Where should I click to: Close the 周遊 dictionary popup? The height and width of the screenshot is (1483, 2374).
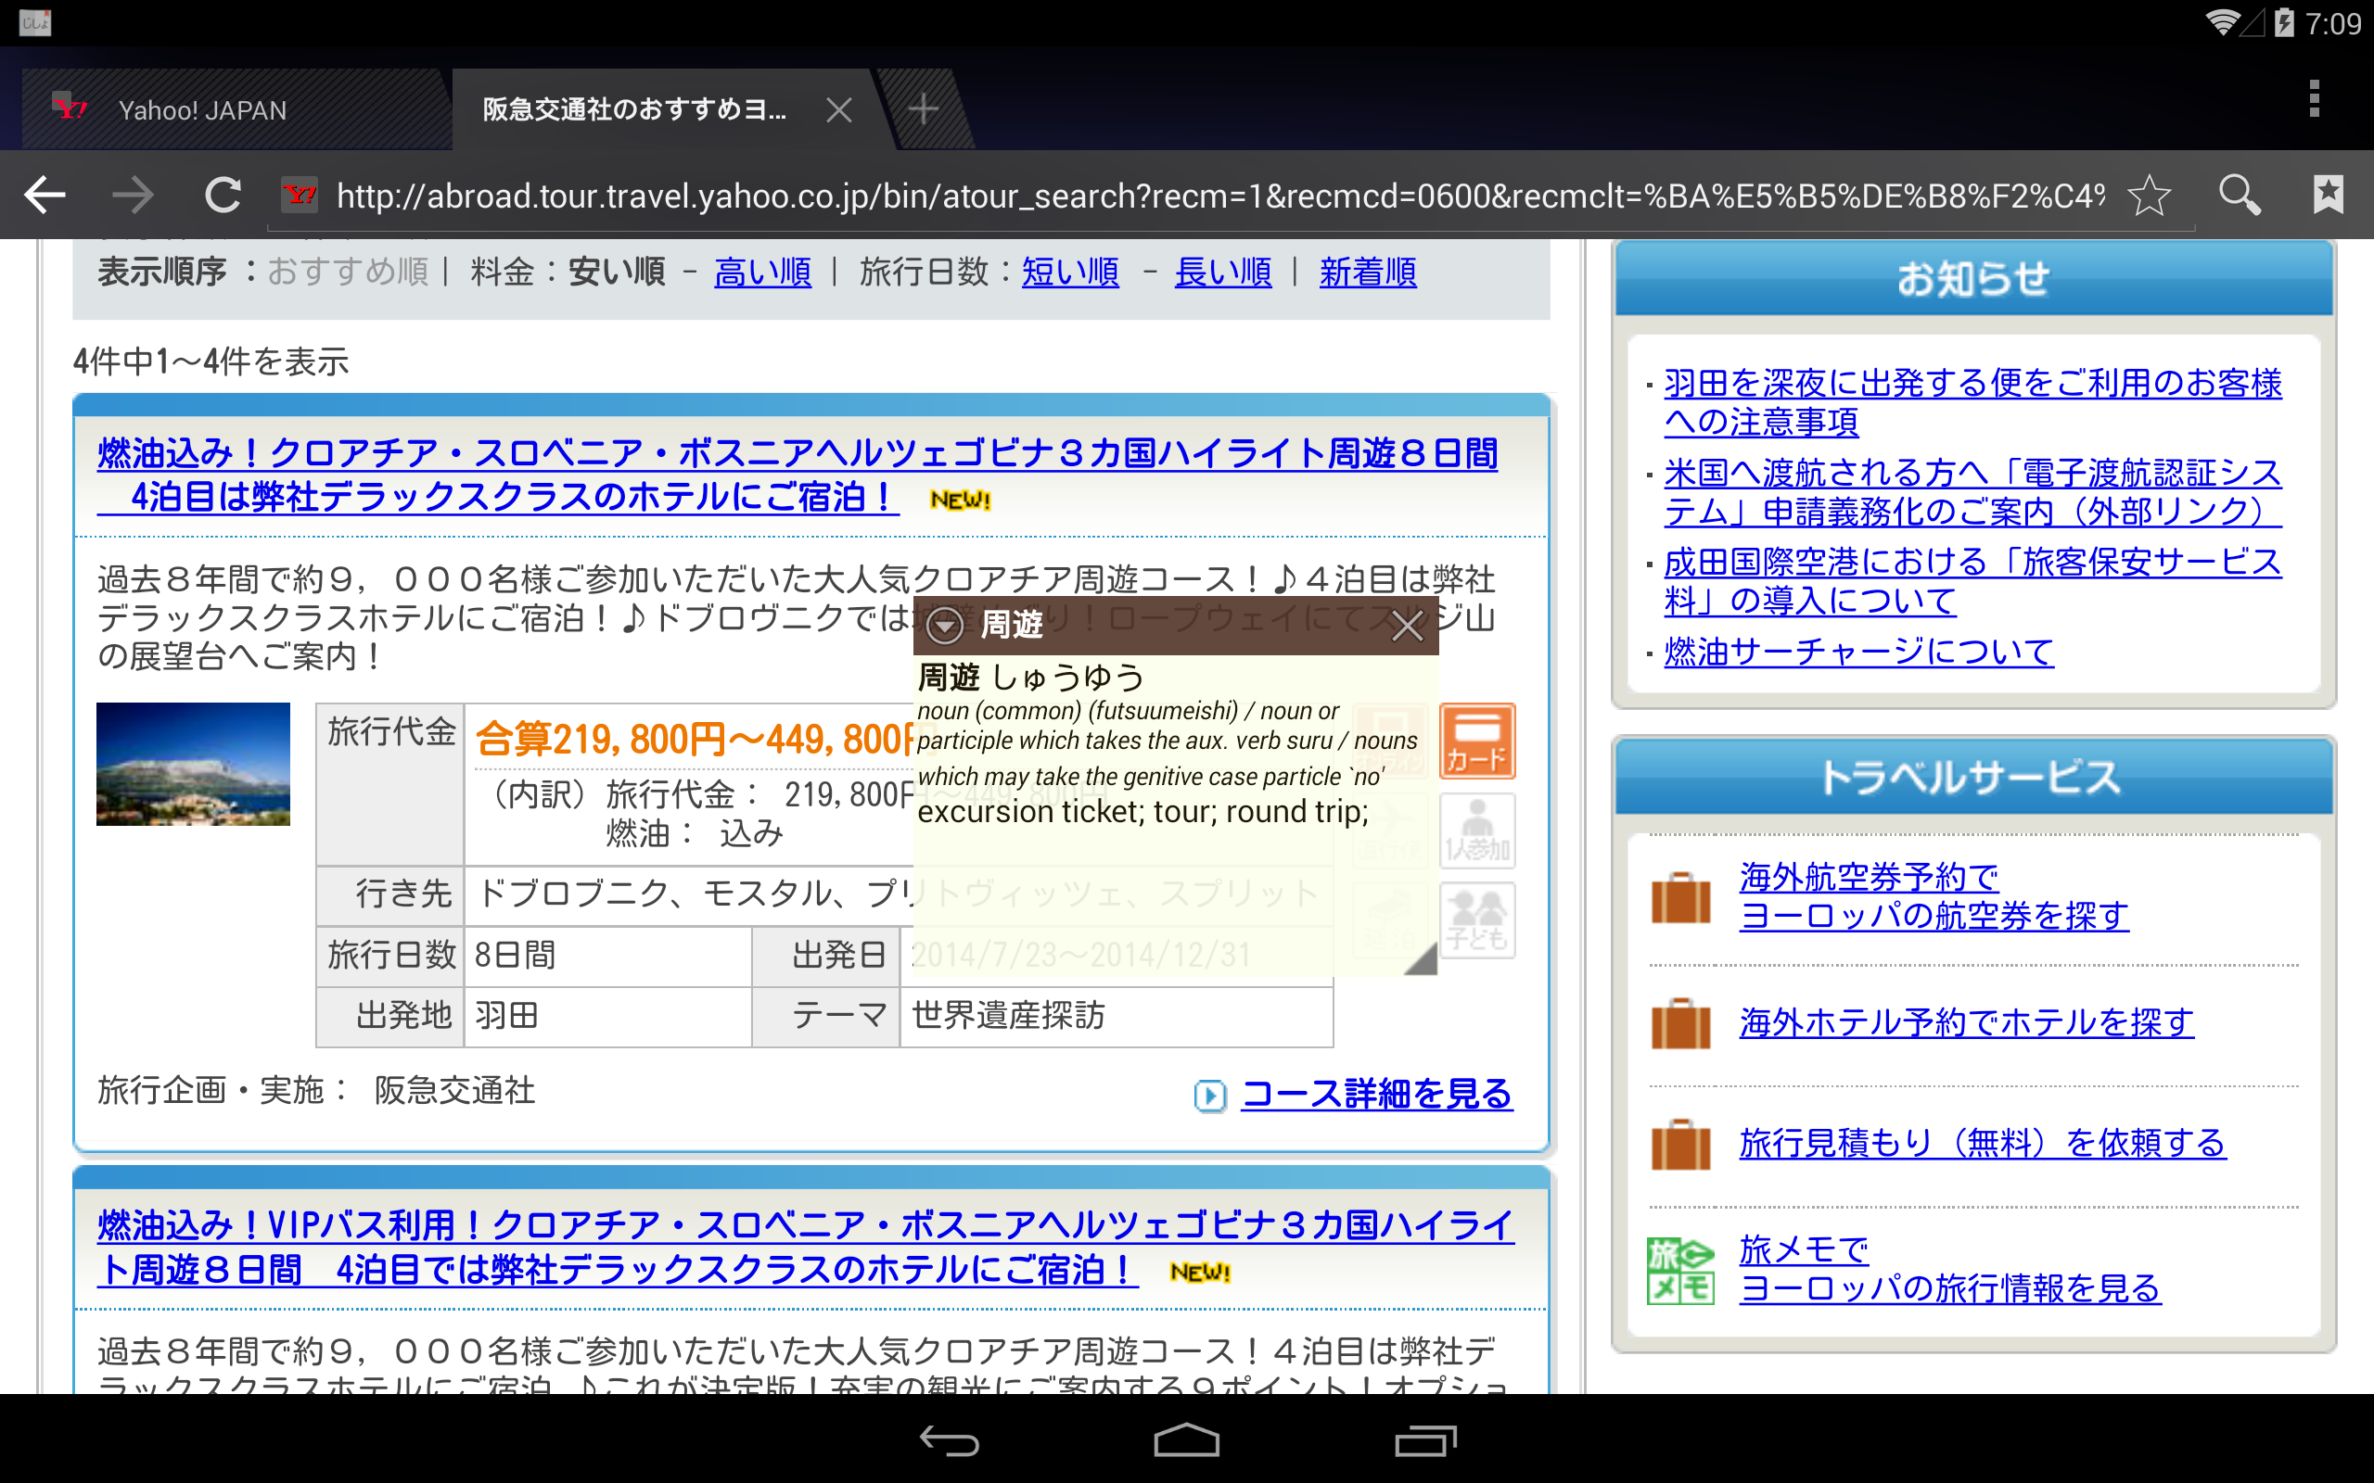point(1408,626)
